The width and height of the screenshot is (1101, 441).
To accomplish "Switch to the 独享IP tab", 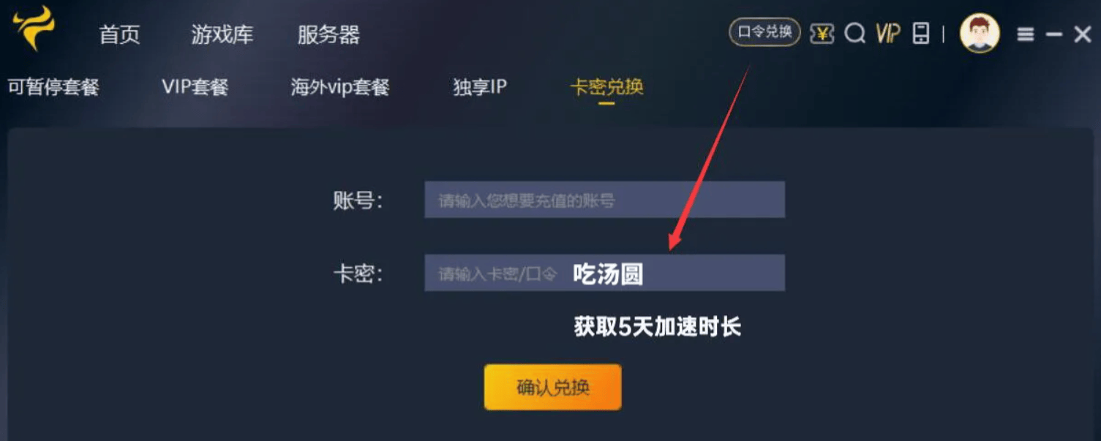I will [x=480, y=87].
